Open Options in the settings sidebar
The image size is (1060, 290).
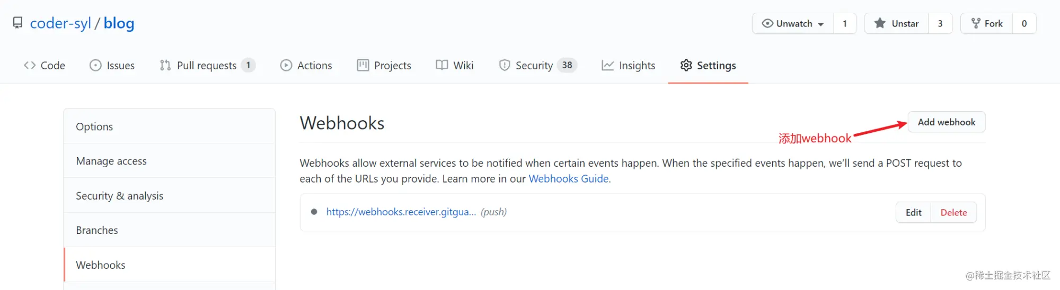pyautogui.click(x=170, y=126)
